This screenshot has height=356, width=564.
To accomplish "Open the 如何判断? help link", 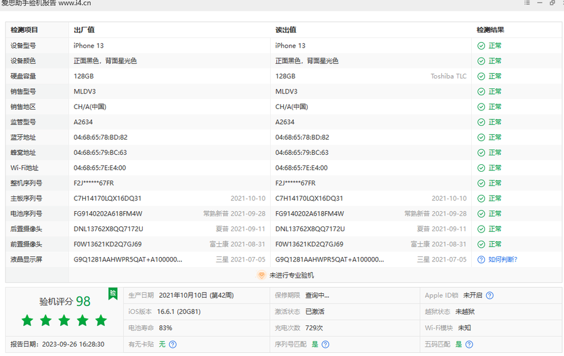I will [x=503, y=259].
